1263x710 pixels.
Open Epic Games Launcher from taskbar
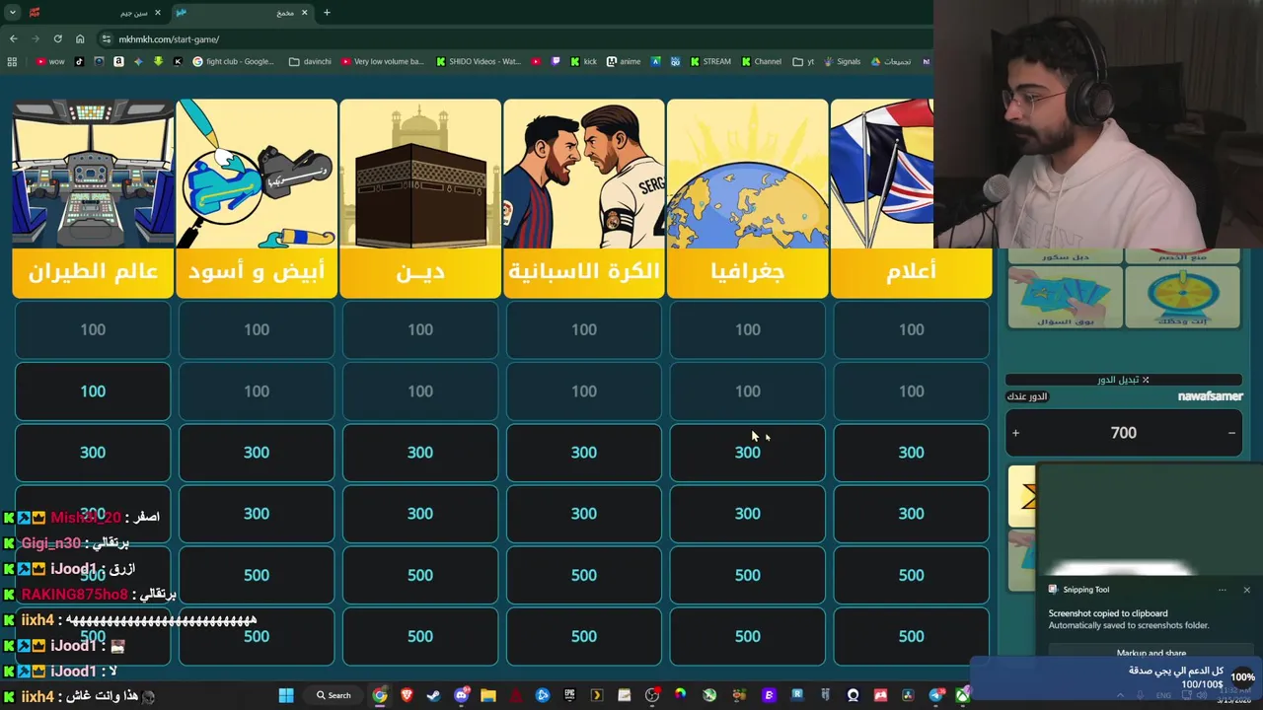(569, 695)
